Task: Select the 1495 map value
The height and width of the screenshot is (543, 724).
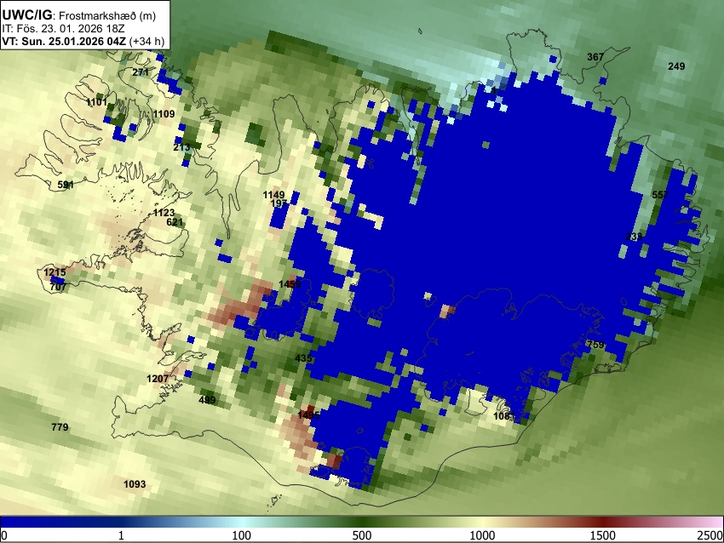Action: (x=308, y=415)
